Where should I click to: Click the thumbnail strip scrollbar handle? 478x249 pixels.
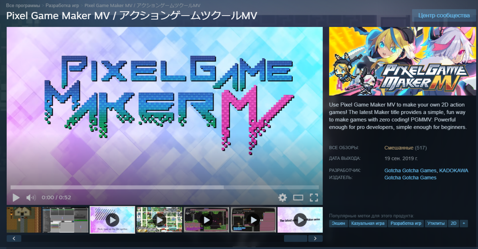[295, 238]
